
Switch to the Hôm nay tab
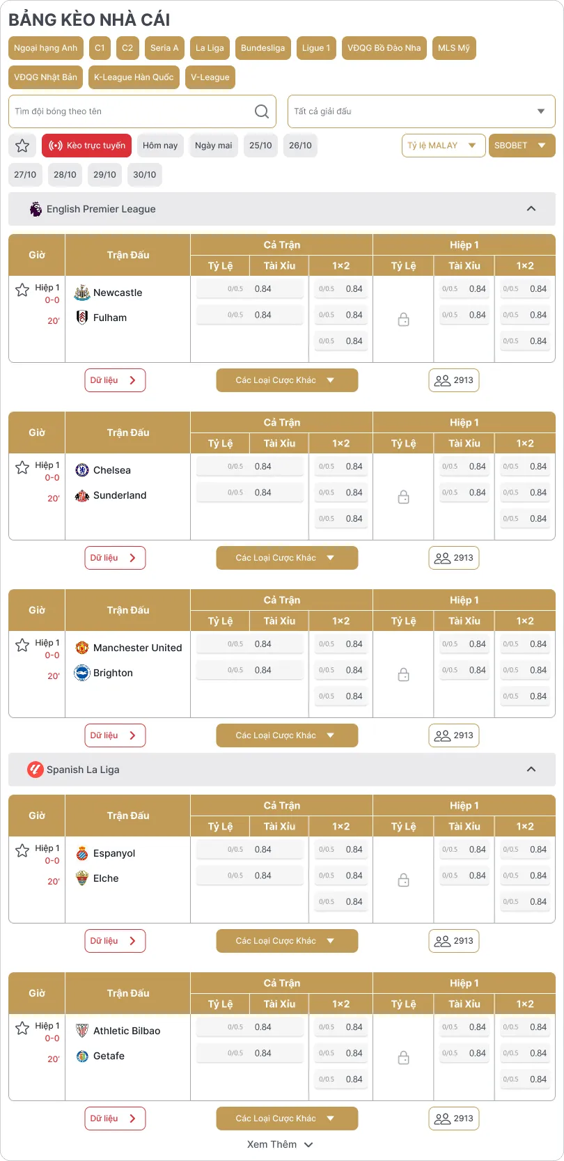tap(160, 146)
